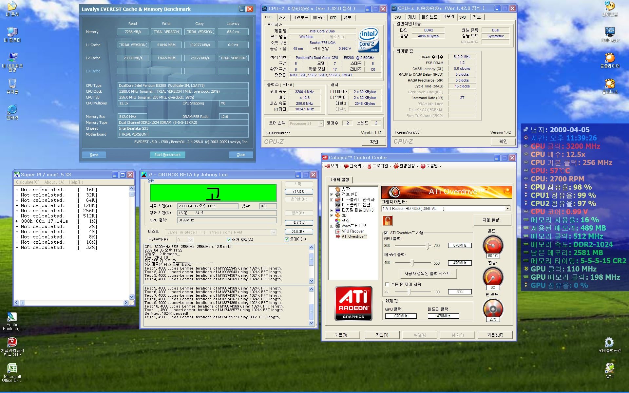Open the Microsoft Office Excel shortcut
This screenshot has height=393, width=629.
pyautogui.click(x=12, y=373)
